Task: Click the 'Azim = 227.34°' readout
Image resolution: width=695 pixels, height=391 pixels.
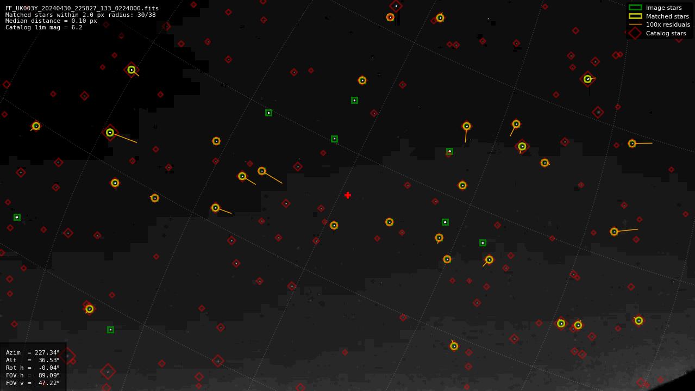Action: click(x=33, y=352)
